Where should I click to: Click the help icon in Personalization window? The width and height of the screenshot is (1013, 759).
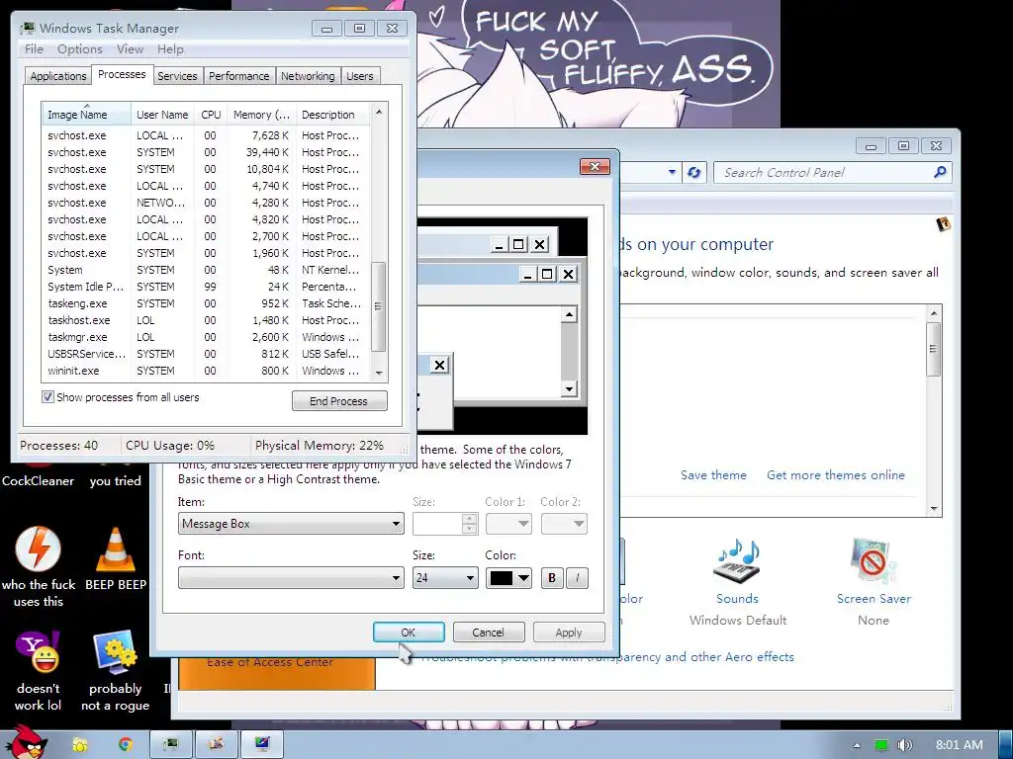(944, 224)
